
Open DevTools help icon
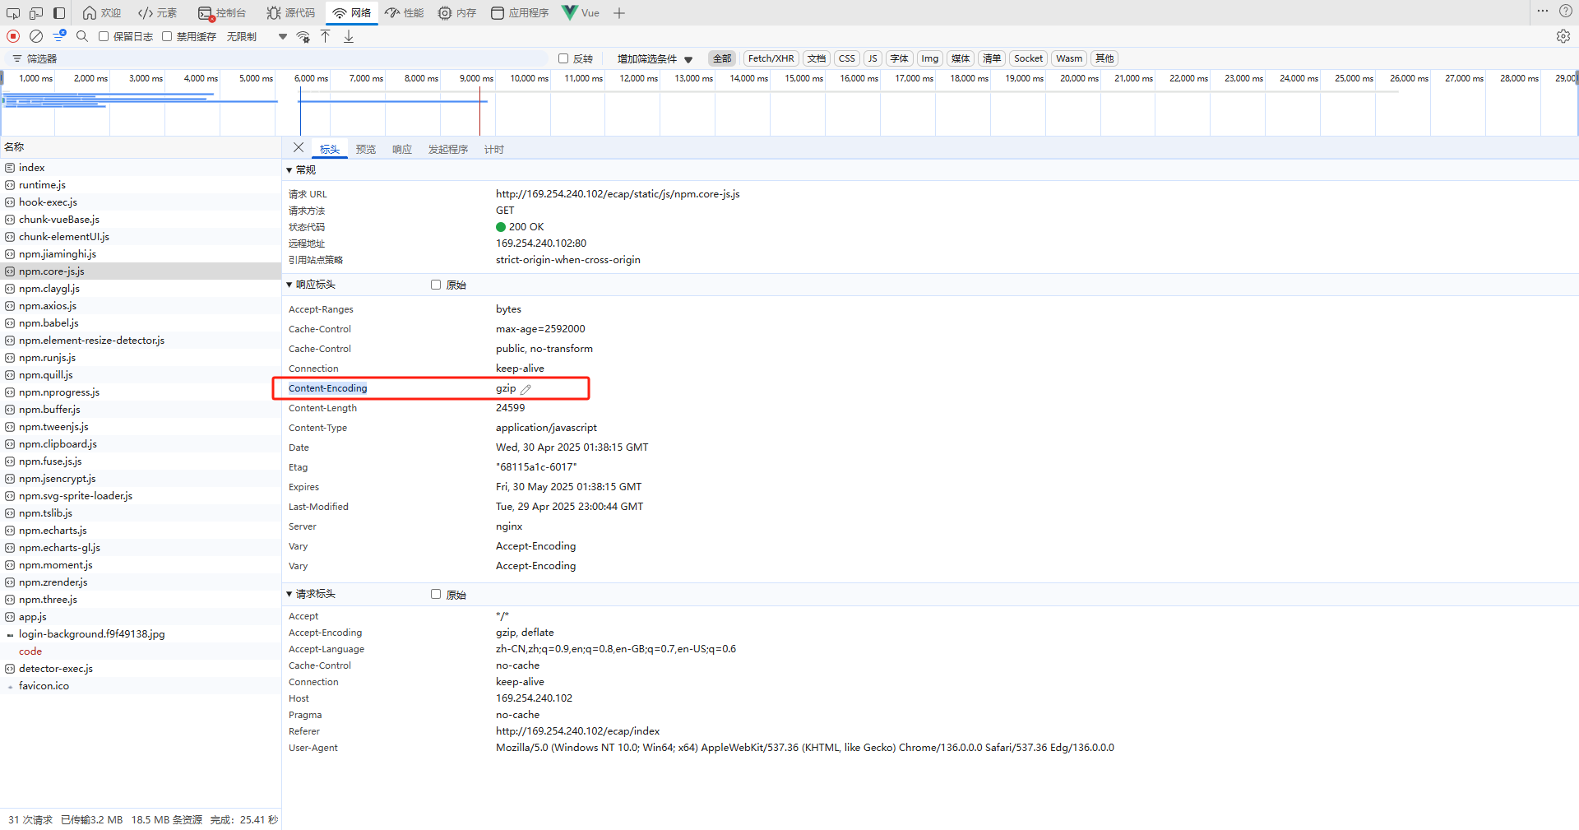pos(1566,12)
